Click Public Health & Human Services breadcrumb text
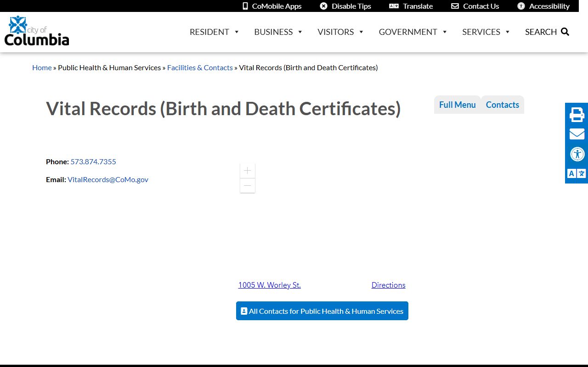The height and width of the screenshot is (367, 588). [x=109, y=67]
